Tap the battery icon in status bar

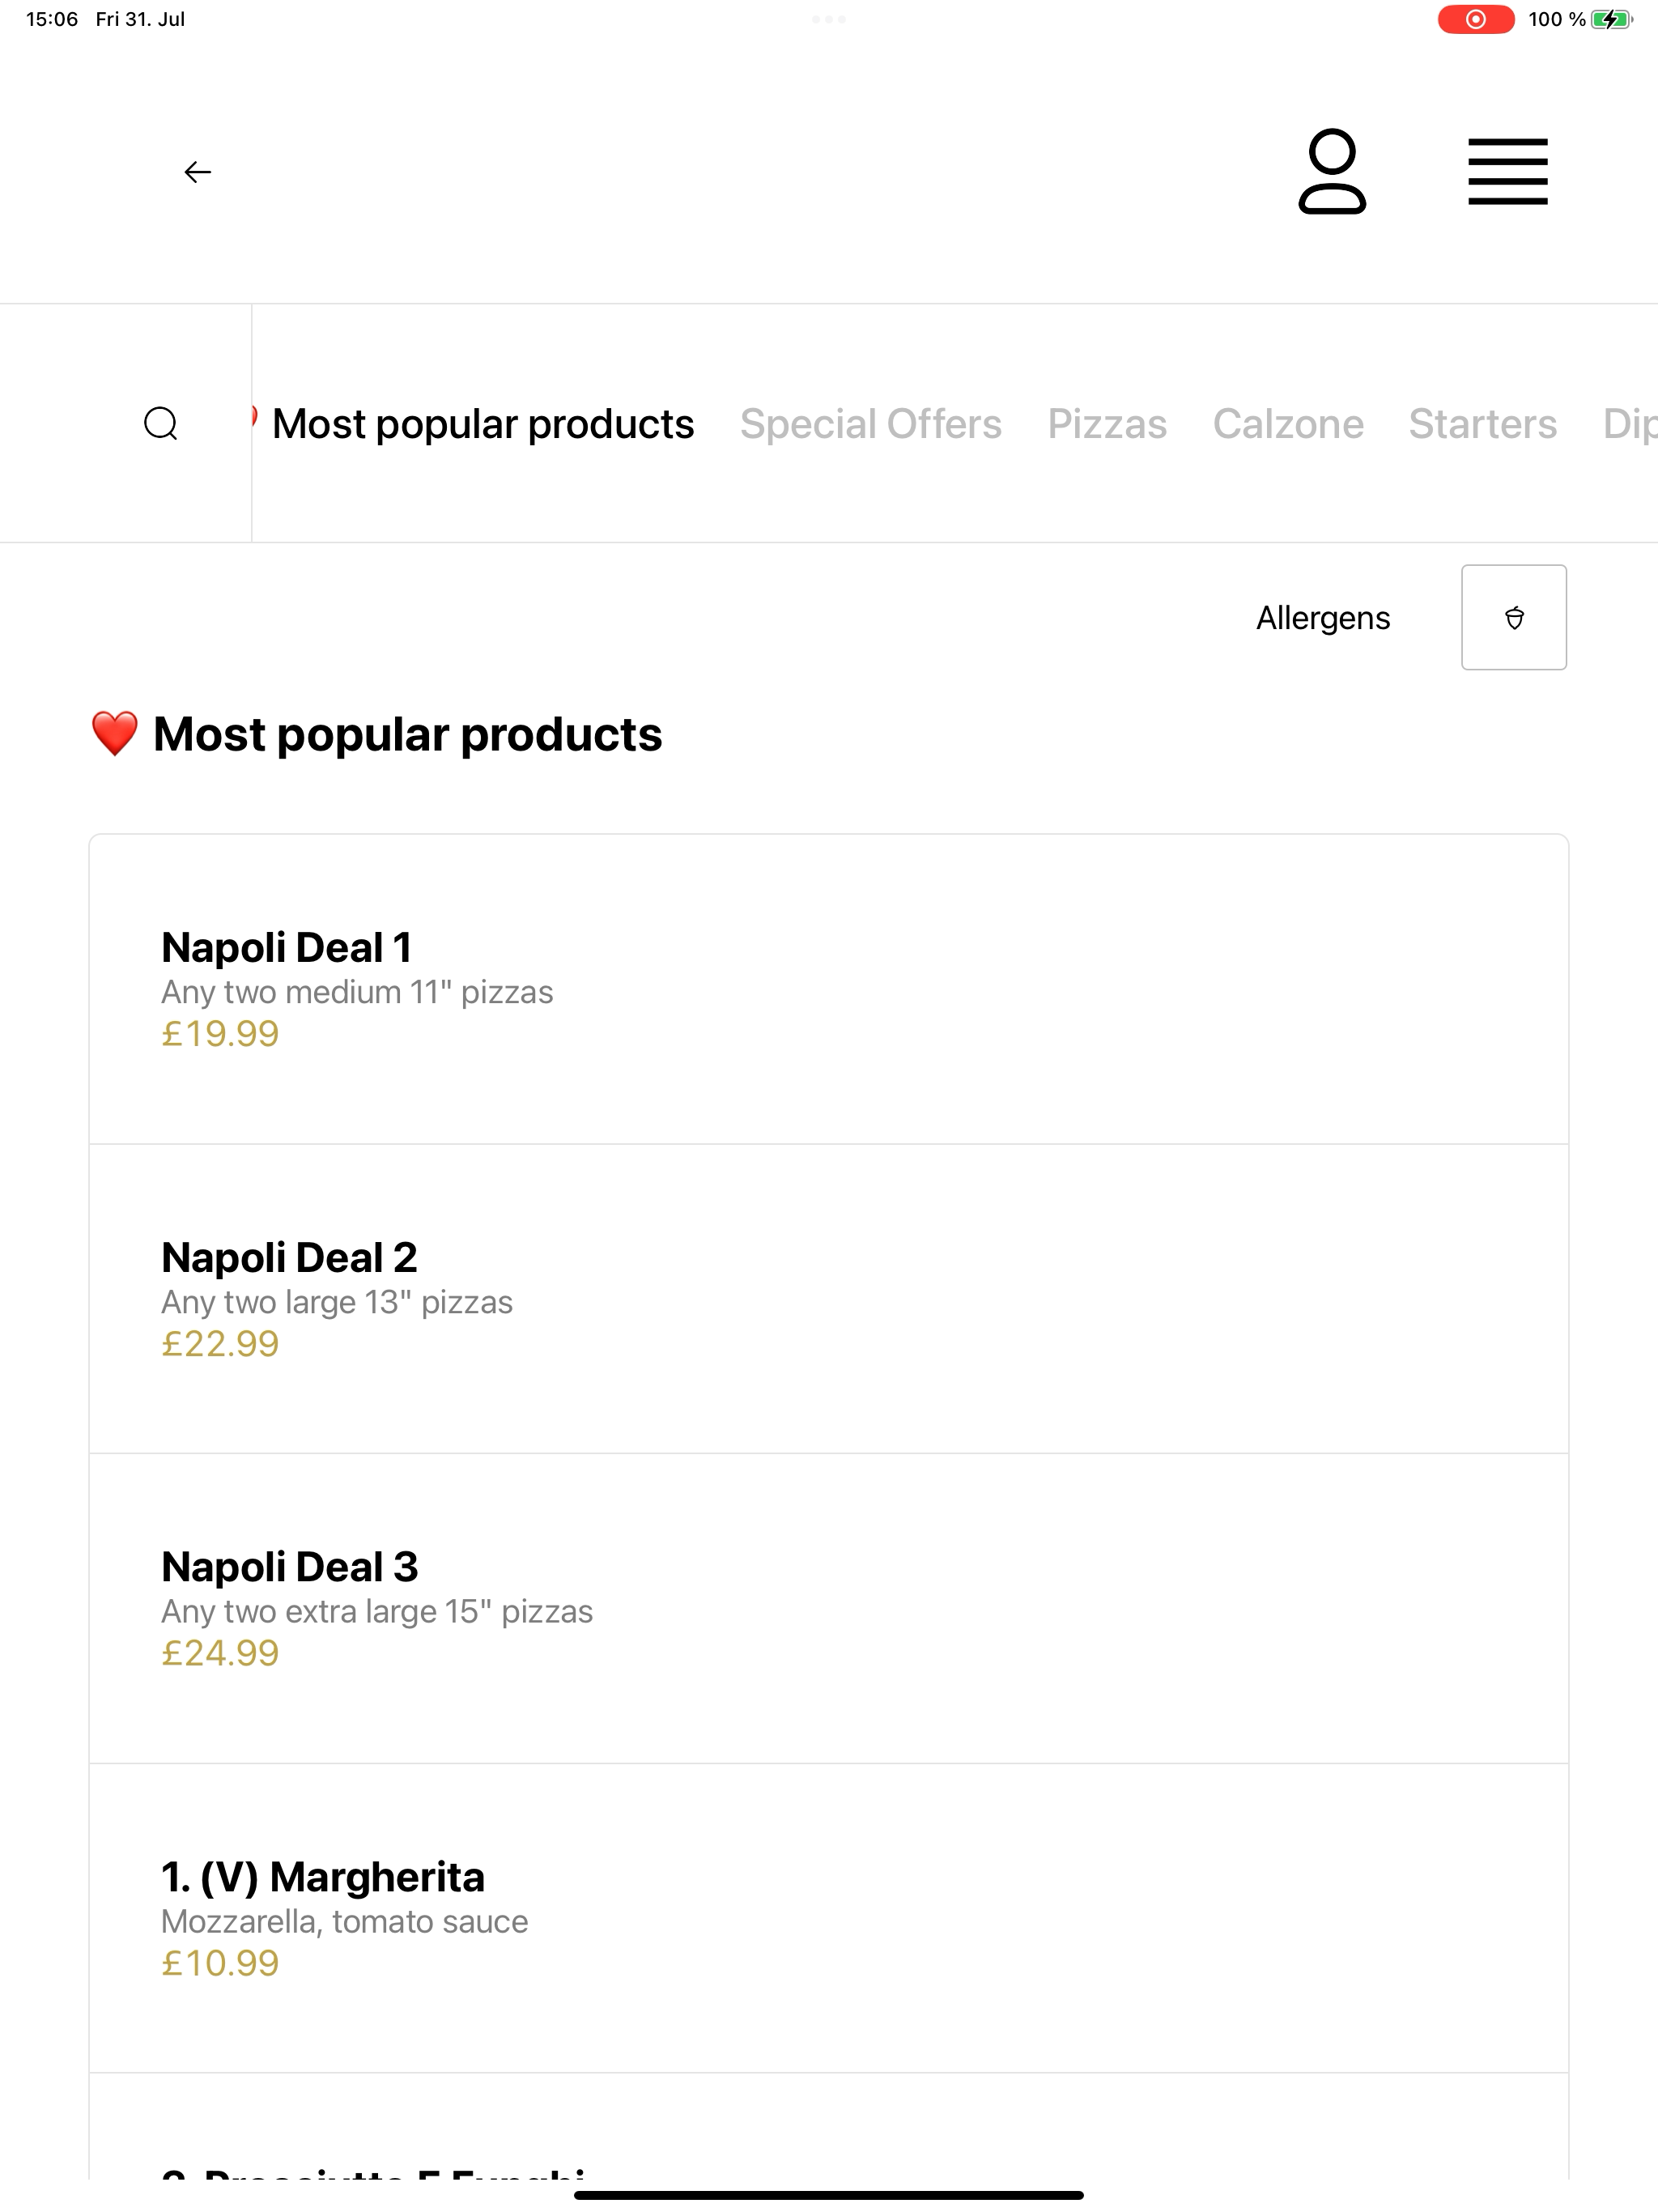[1612, 19]
